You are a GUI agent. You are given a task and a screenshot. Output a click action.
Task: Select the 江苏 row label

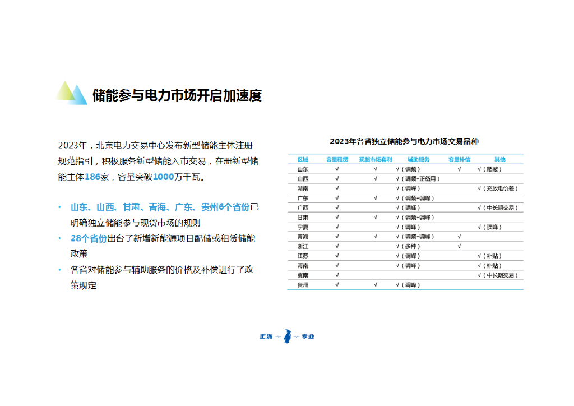[303, 256]
